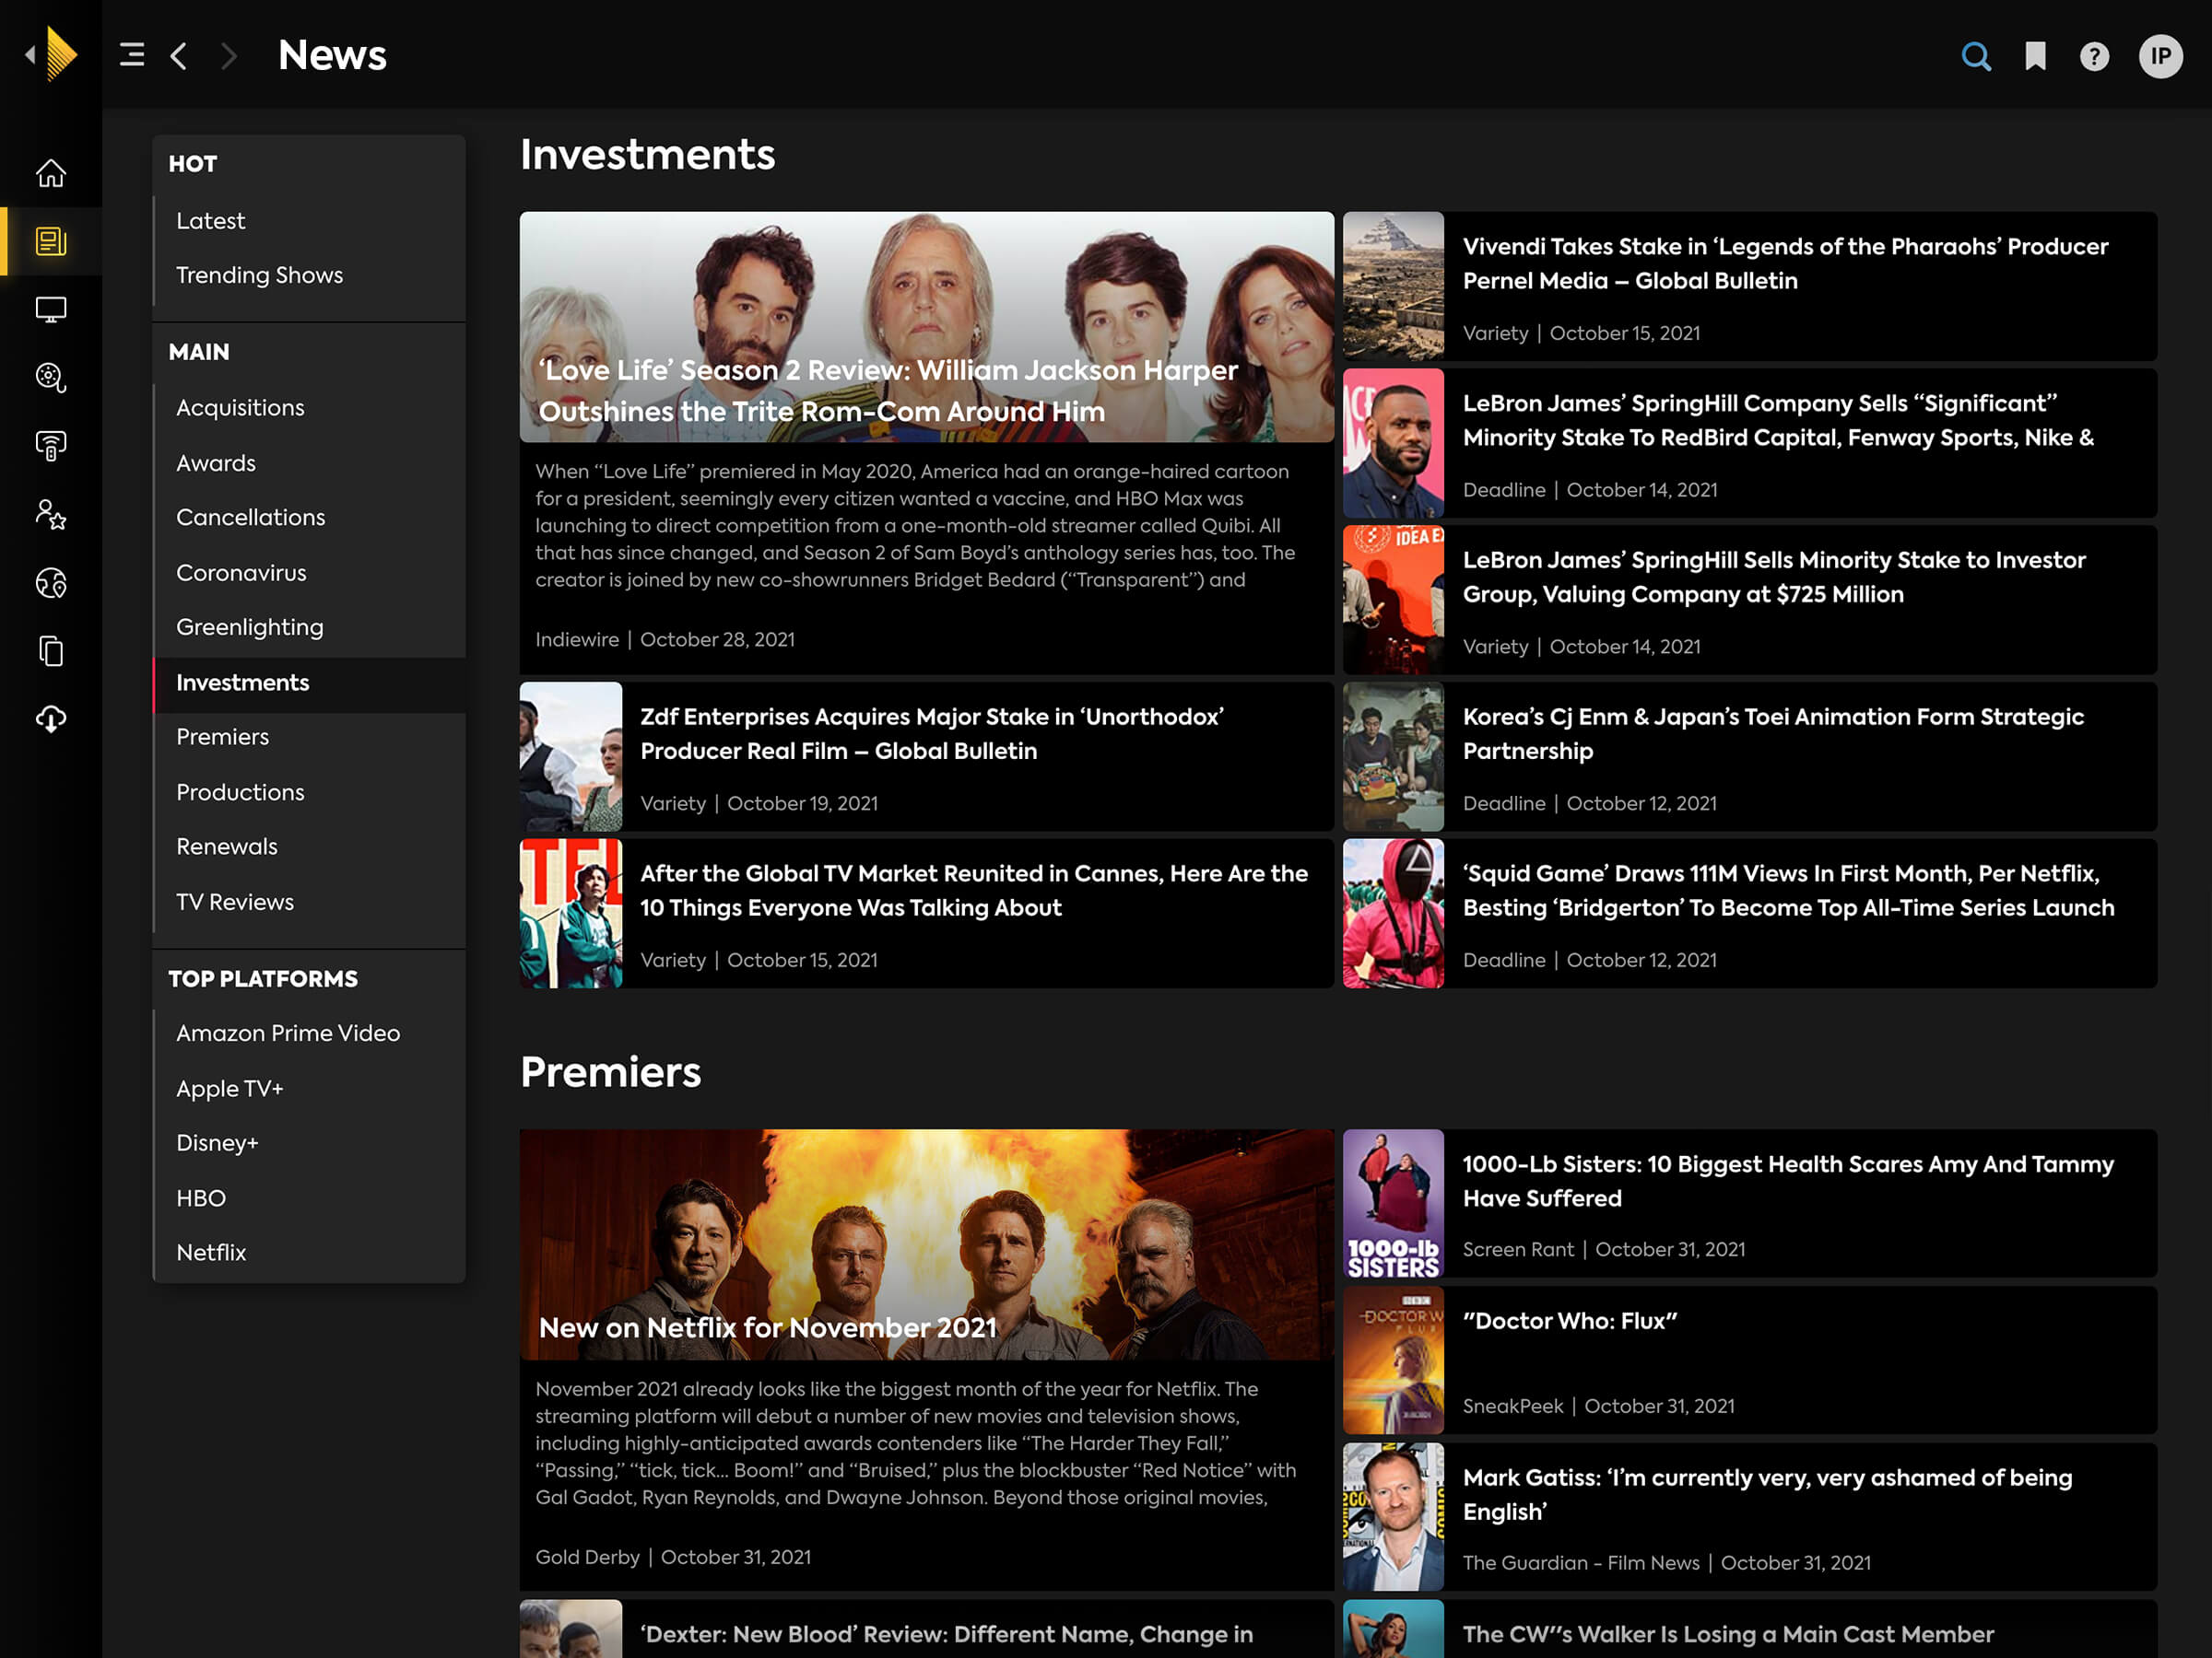Select Latest in the HOT section
Screen dimensions: 2212x1658
coord(310,221)
